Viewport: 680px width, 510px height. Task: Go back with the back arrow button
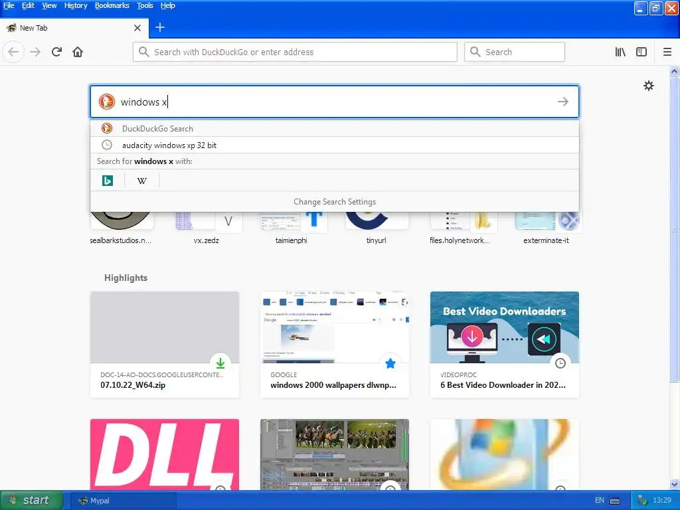tap(13, 52)
